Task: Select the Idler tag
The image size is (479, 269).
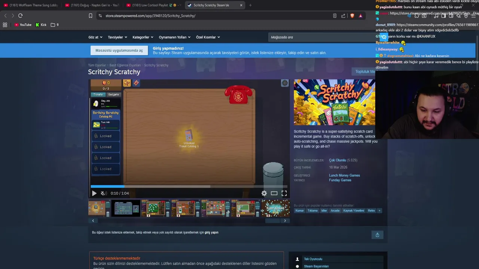Action: click(x=324, y=211)
